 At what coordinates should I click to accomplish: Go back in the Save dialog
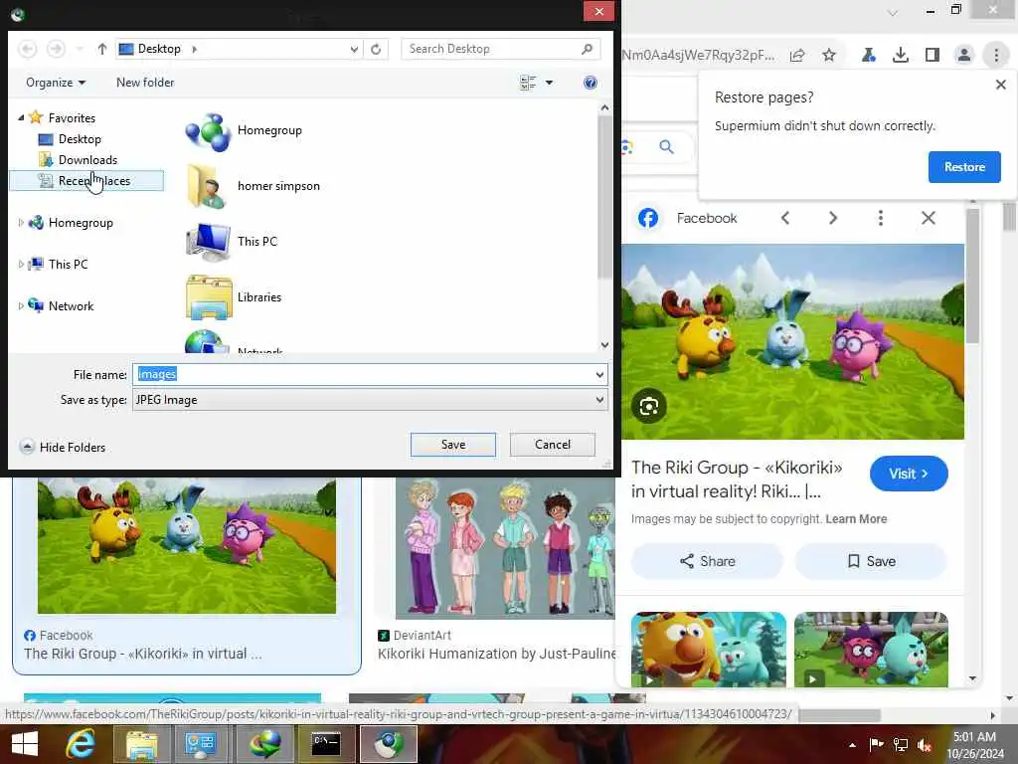27,49
